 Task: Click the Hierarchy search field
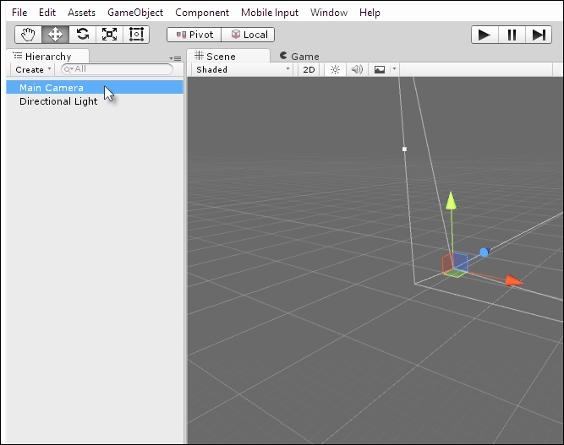[118, 69]
